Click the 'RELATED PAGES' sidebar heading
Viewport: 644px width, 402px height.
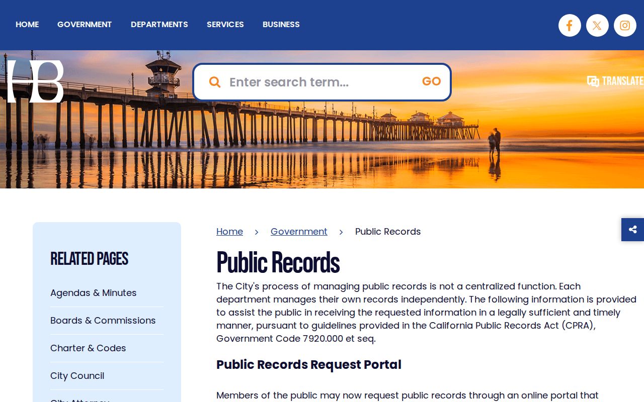click(x=90, y=259)
